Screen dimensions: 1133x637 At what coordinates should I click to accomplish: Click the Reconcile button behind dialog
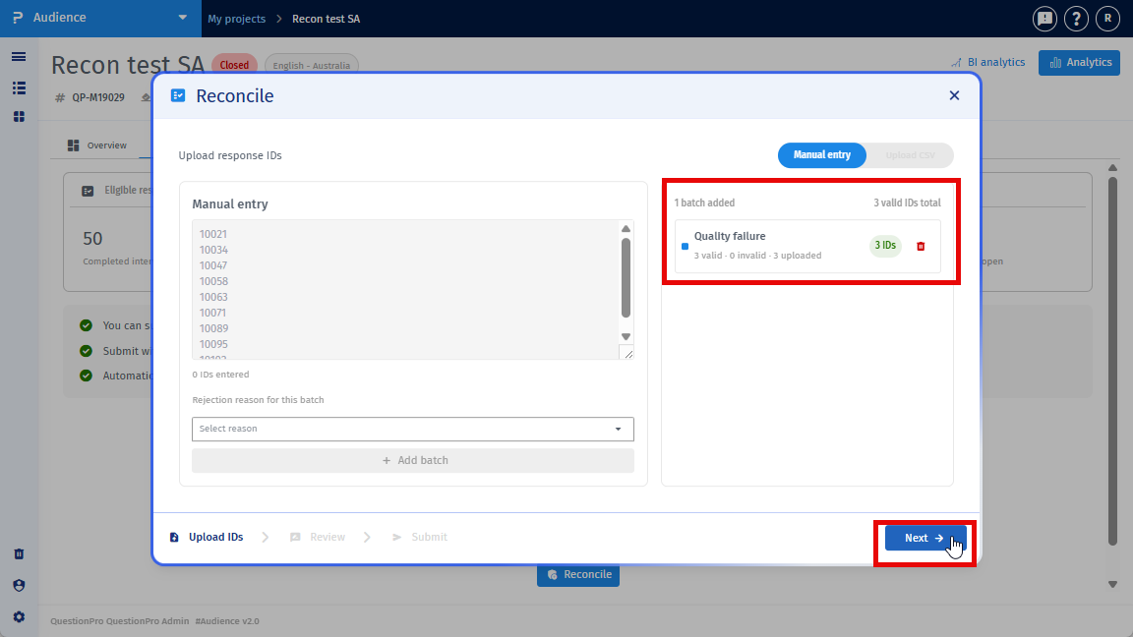(x=578, y=575)
